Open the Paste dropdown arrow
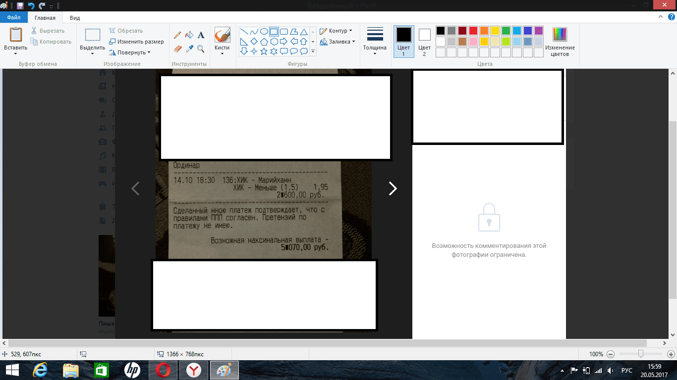 click(16, 54)
